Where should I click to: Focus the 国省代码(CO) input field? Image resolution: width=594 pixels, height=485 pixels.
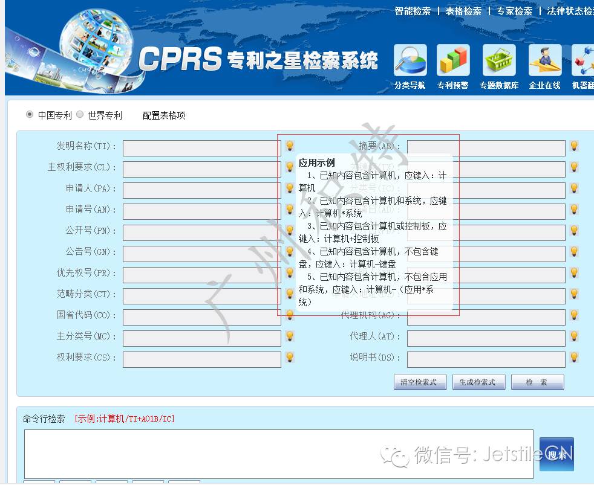(202, 318)
